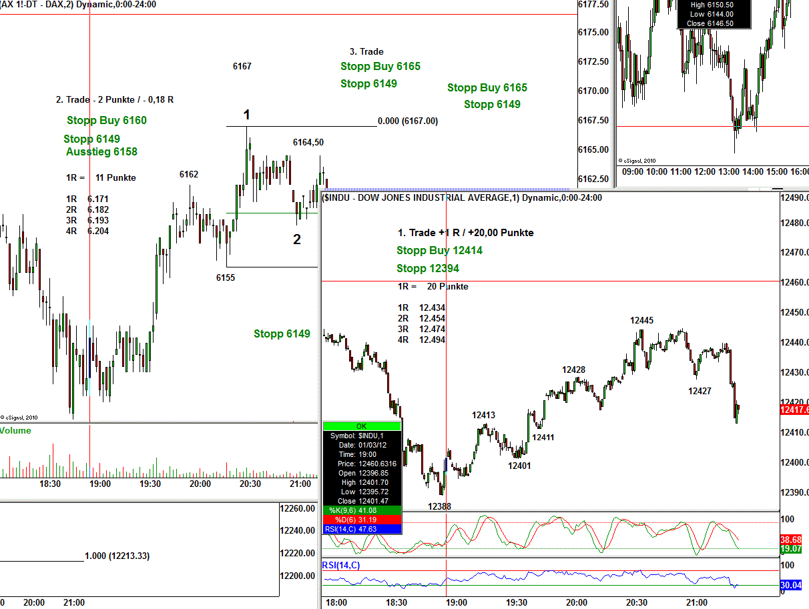
Task: Select the 'Stopp Buy 12414' annotation
Action: [439, 251]
